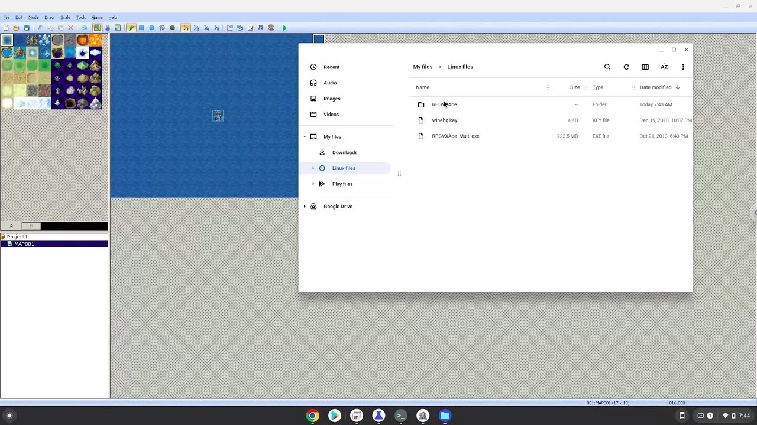Screen dimensions: 757x425
Task: Open the Sound Test music note icon
Action: 261,28
